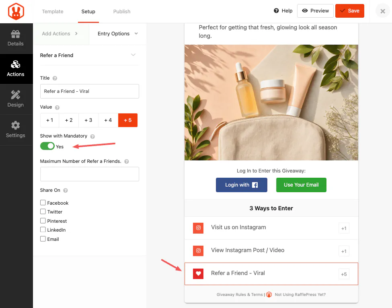Viewport: 392px width, 308px height.
Task: Collapse the Refer a Friend section chevron
Action: pos(133,55)
